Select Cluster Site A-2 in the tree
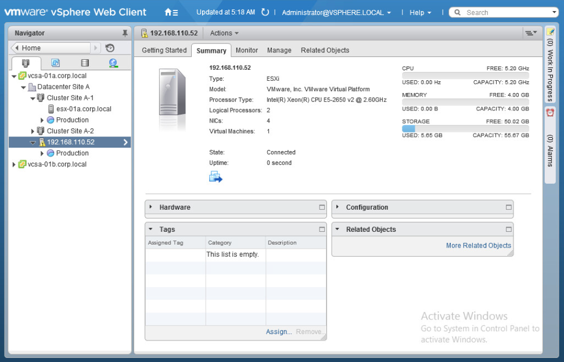 click(70, 131)
